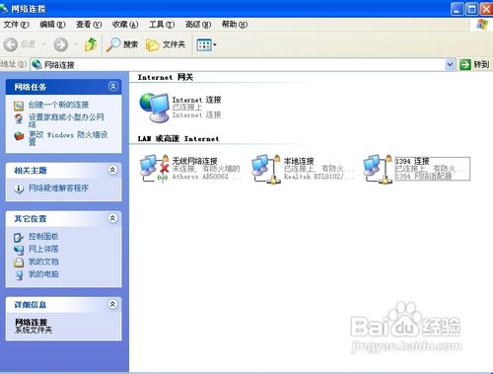Click the address bar field
This screenshot has width=493, height=374.
(x=243, y=64)
